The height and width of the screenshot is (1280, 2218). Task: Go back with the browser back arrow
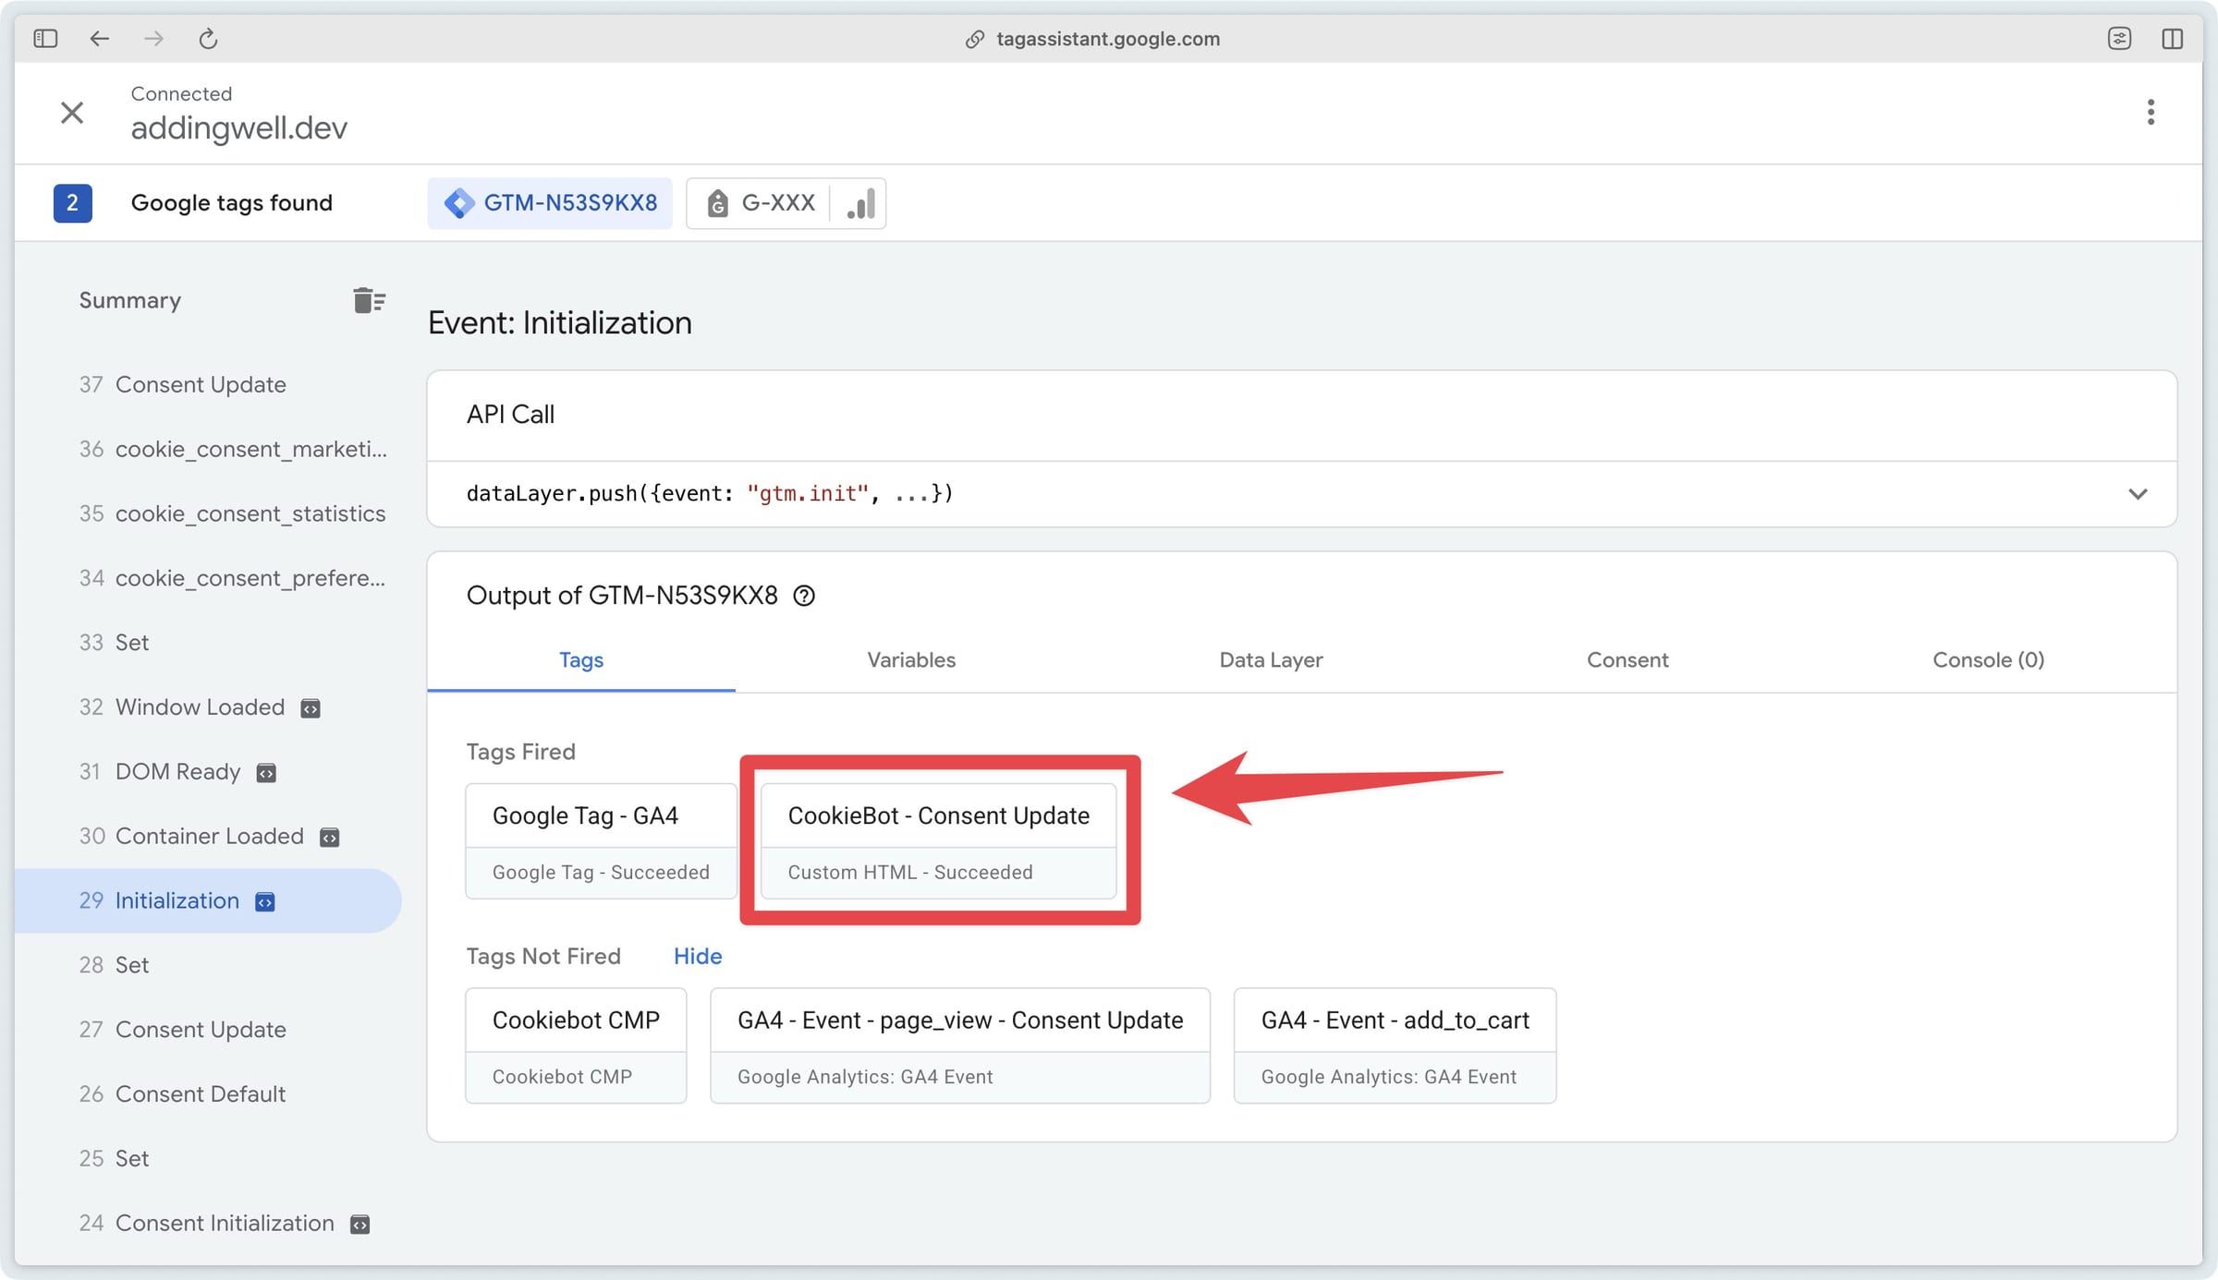click(100, 38)
